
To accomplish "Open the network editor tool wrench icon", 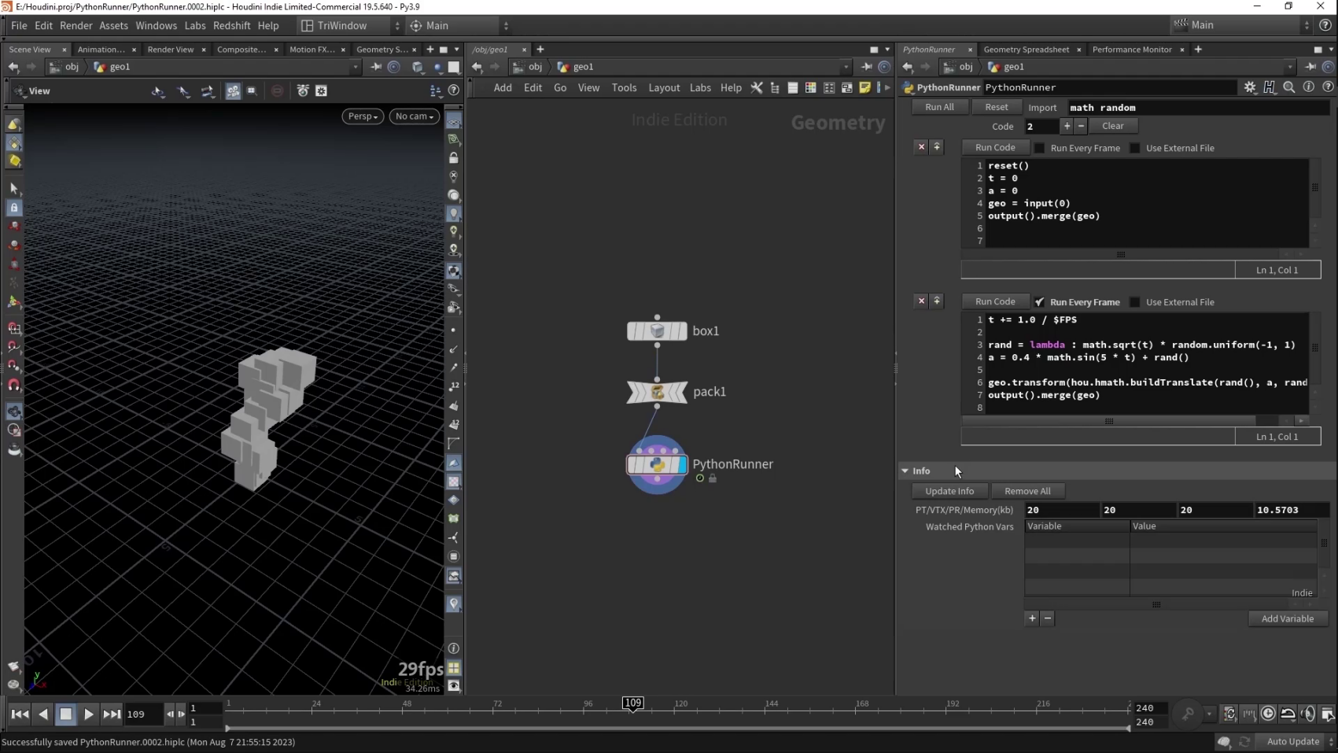I will point(757,87).
